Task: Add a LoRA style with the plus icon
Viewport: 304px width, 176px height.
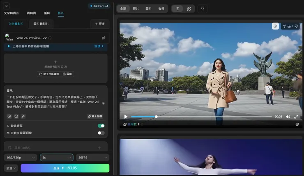Action: (99, 148)
